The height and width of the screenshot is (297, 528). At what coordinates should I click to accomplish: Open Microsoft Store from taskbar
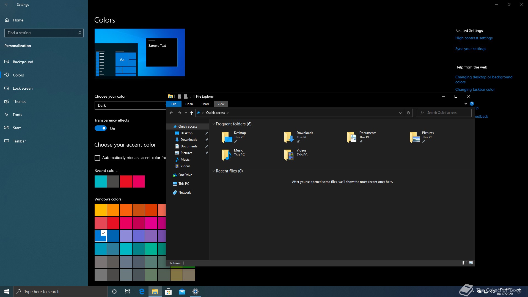tap(169, 291)
